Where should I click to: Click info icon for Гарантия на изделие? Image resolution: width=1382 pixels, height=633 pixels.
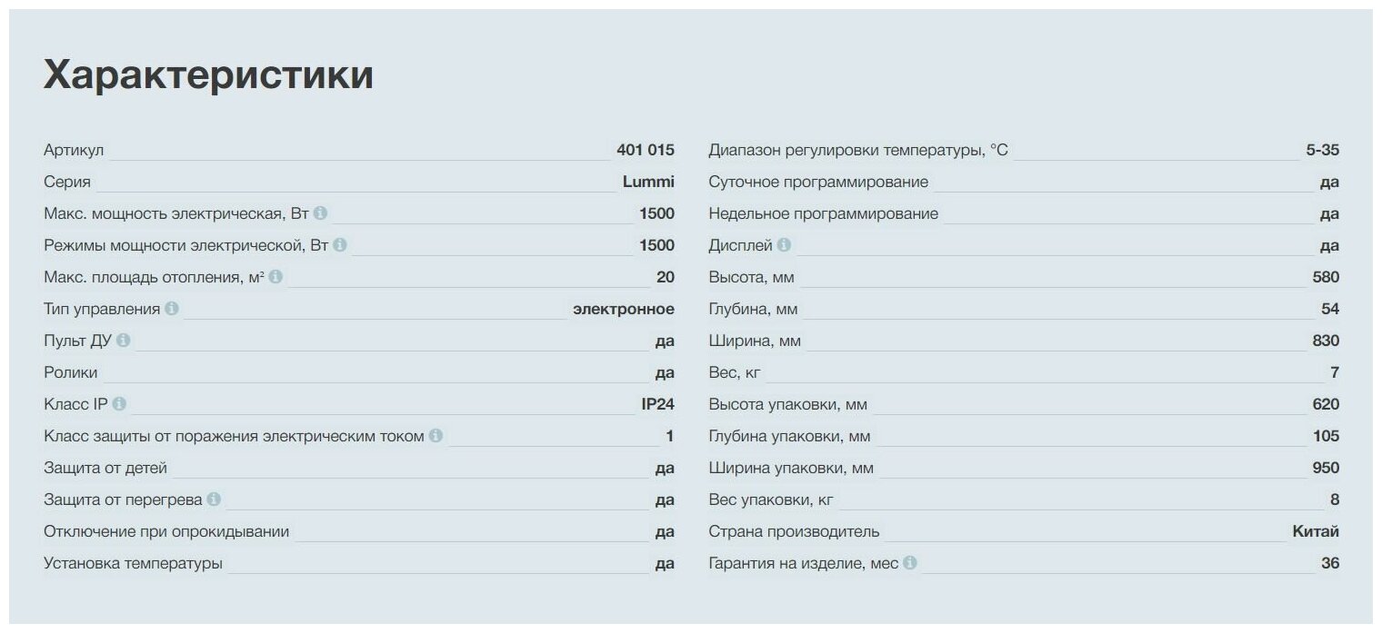[910, 563]
